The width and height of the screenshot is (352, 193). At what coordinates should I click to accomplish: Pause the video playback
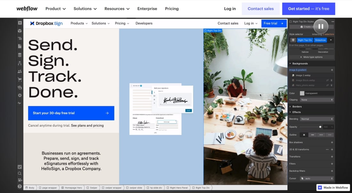pos(321,26)
